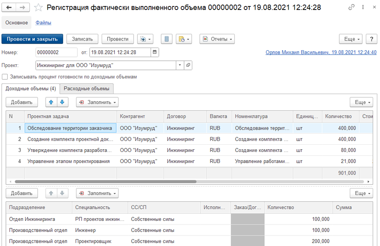Click the Номенклатура column header
Screen dimensions: 380x246
click(262, 116)
